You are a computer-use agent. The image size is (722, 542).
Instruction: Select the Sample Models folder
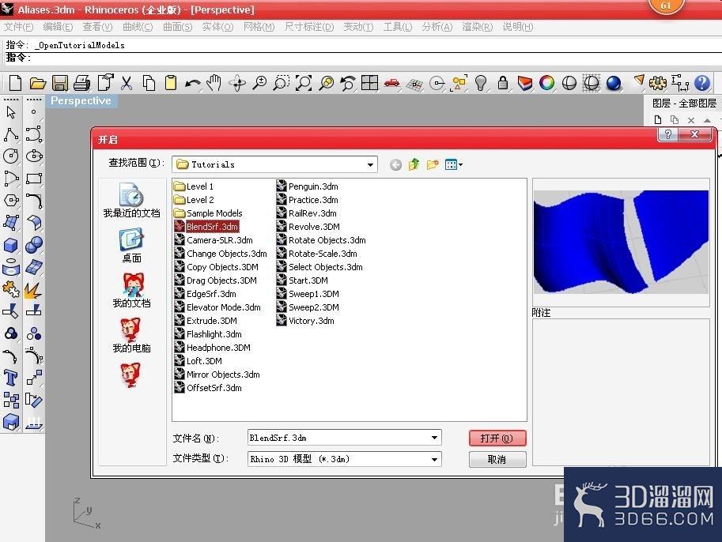coord(208,213)
